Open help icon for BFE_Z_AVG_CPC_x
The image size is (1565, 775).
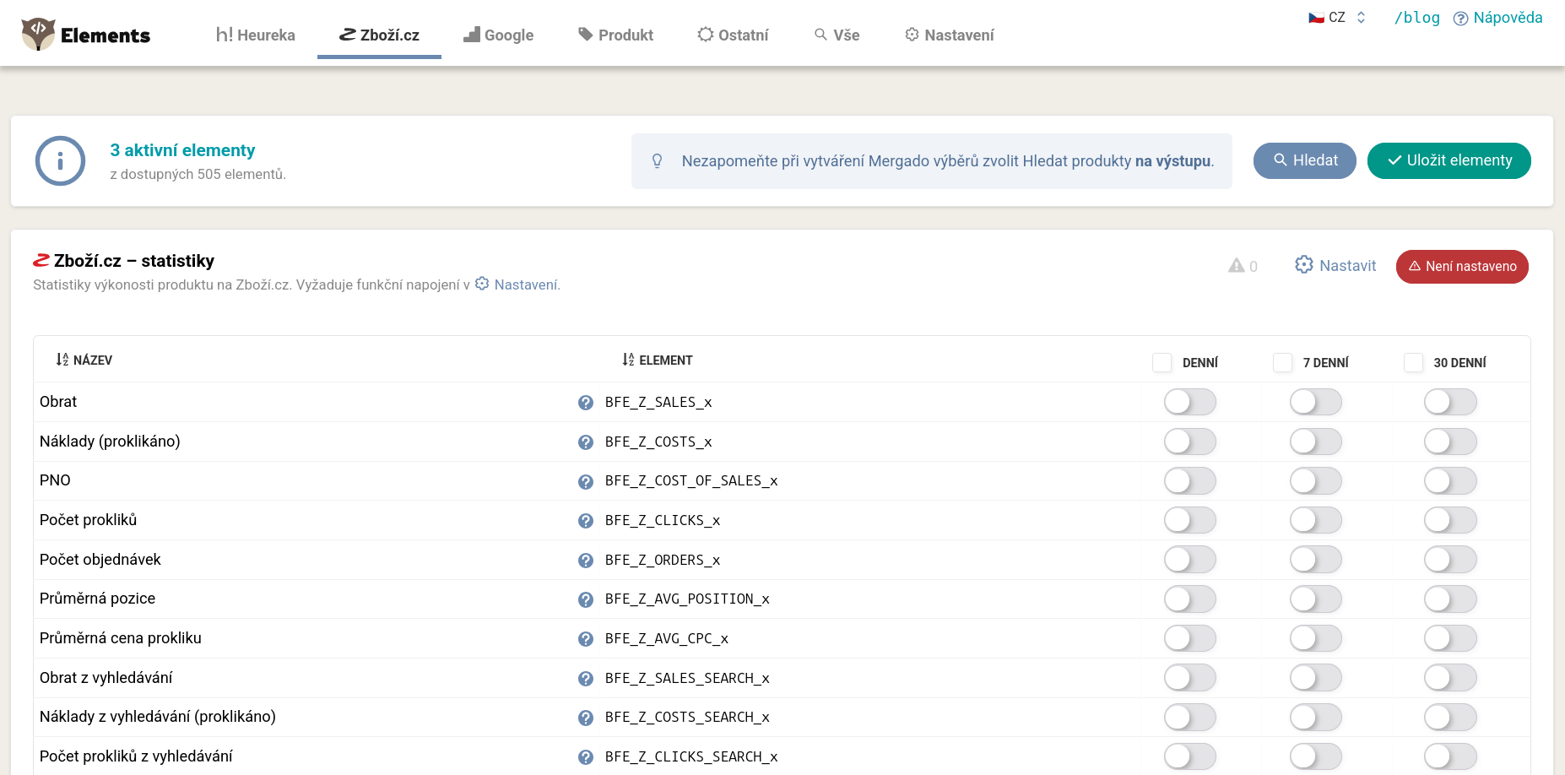coord(586,639)
